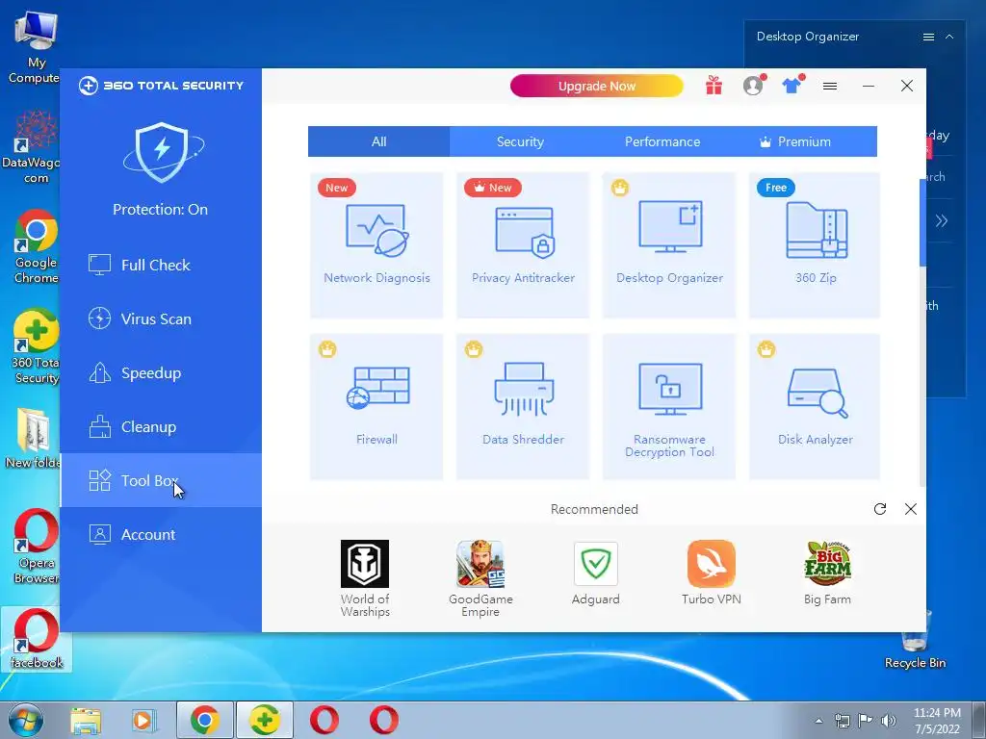Open Account section in sidebar
The width and height of the screenshot is (986, 739).
161,535
